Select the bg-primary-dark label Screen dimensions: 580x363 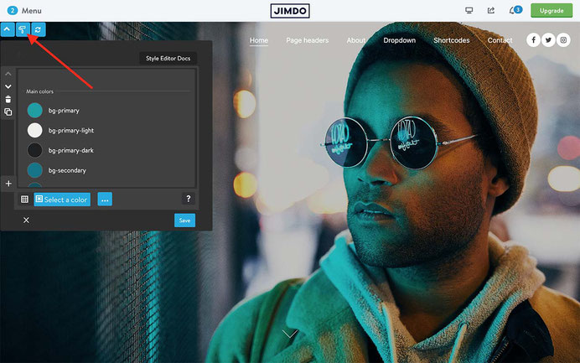pyautogui.click(x=71, y=151)
